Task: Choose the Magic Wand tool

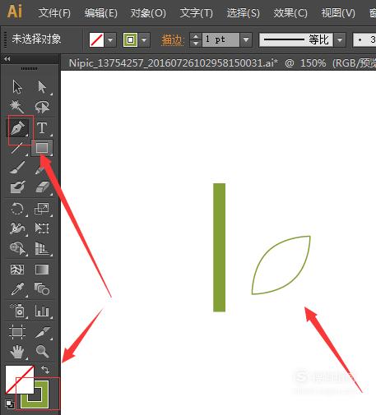Action: (17, 107)
